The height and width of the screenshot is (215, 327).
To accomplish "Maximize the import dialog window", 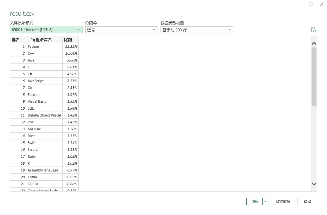I will [311, 4].
